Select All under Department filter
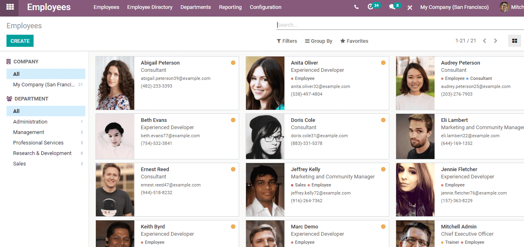524x247 pixels. pos(46,111)
